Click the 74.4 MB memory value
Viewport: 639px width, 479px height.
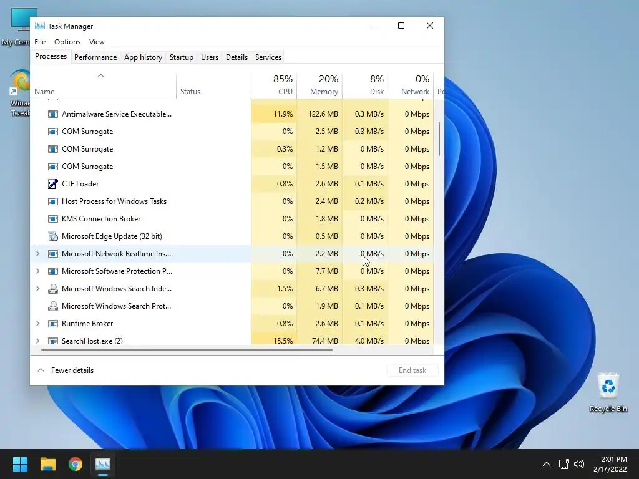(324, 341)
